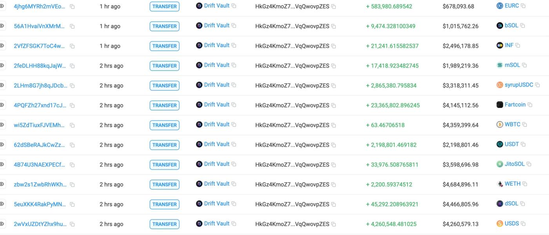549x235 pixels.
Task: Open transaction zbw2s1ZwbRhWKh
Action: (x=40, y=184)
